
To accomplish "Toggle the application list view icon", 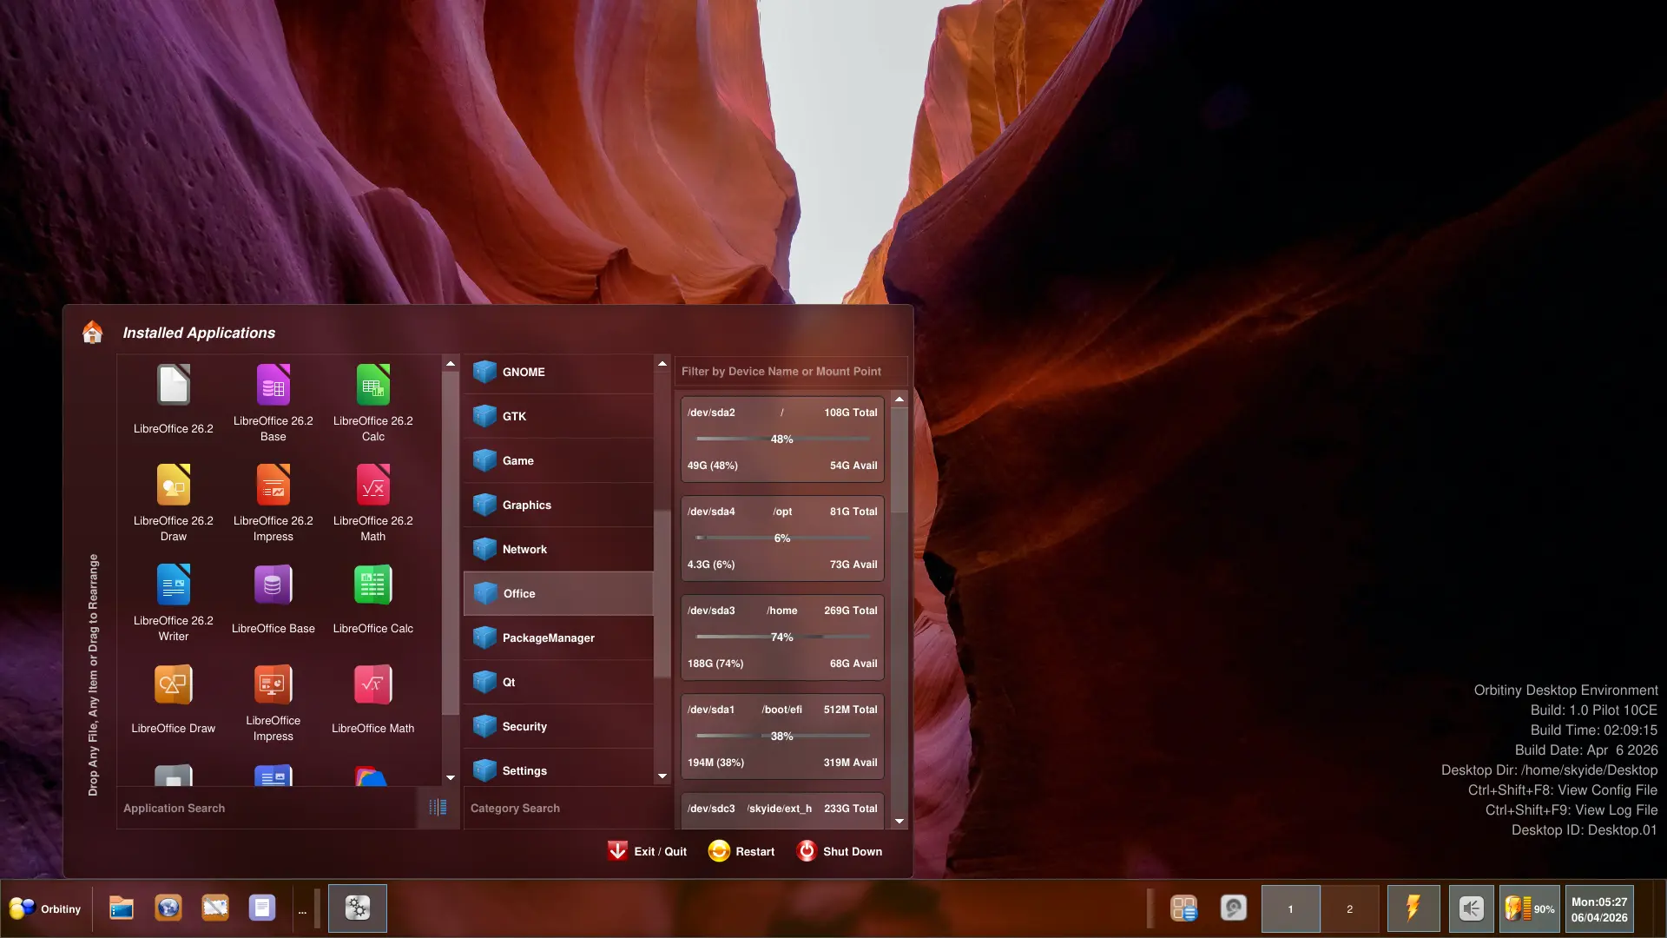I will [x=438, y=808].
